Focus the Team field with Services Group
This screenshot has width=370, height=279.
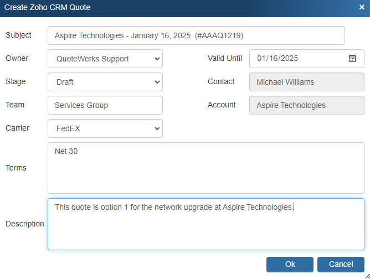click(105, 105)
